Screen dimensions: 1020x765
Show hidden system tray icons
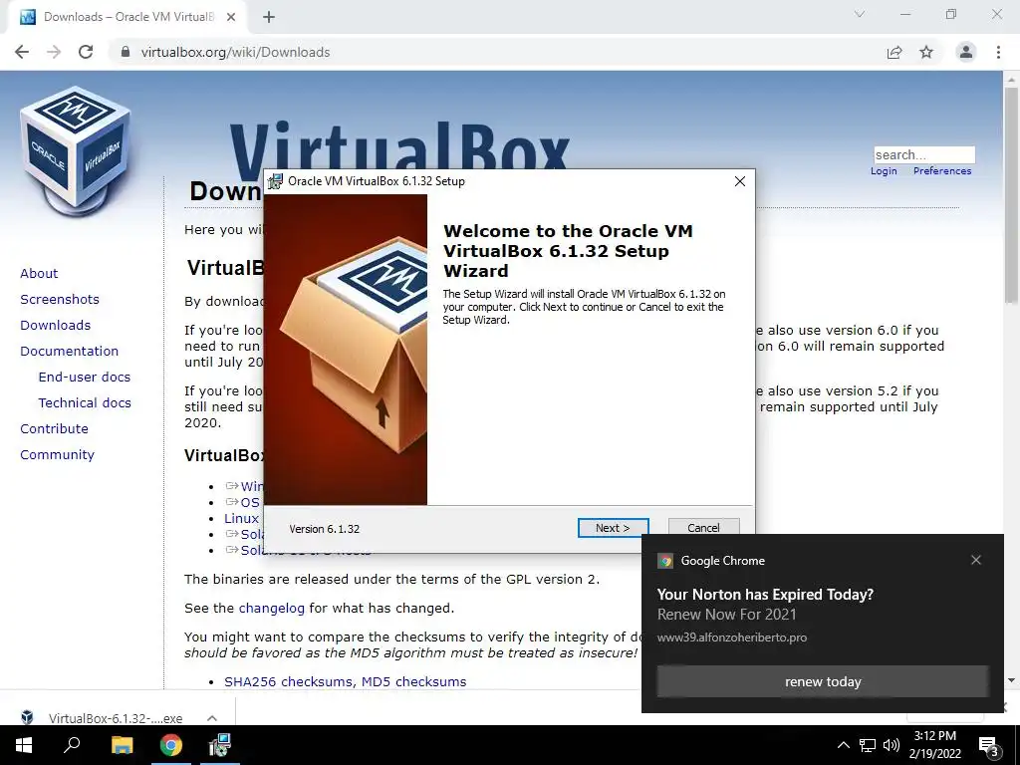(x=843, y=745)
